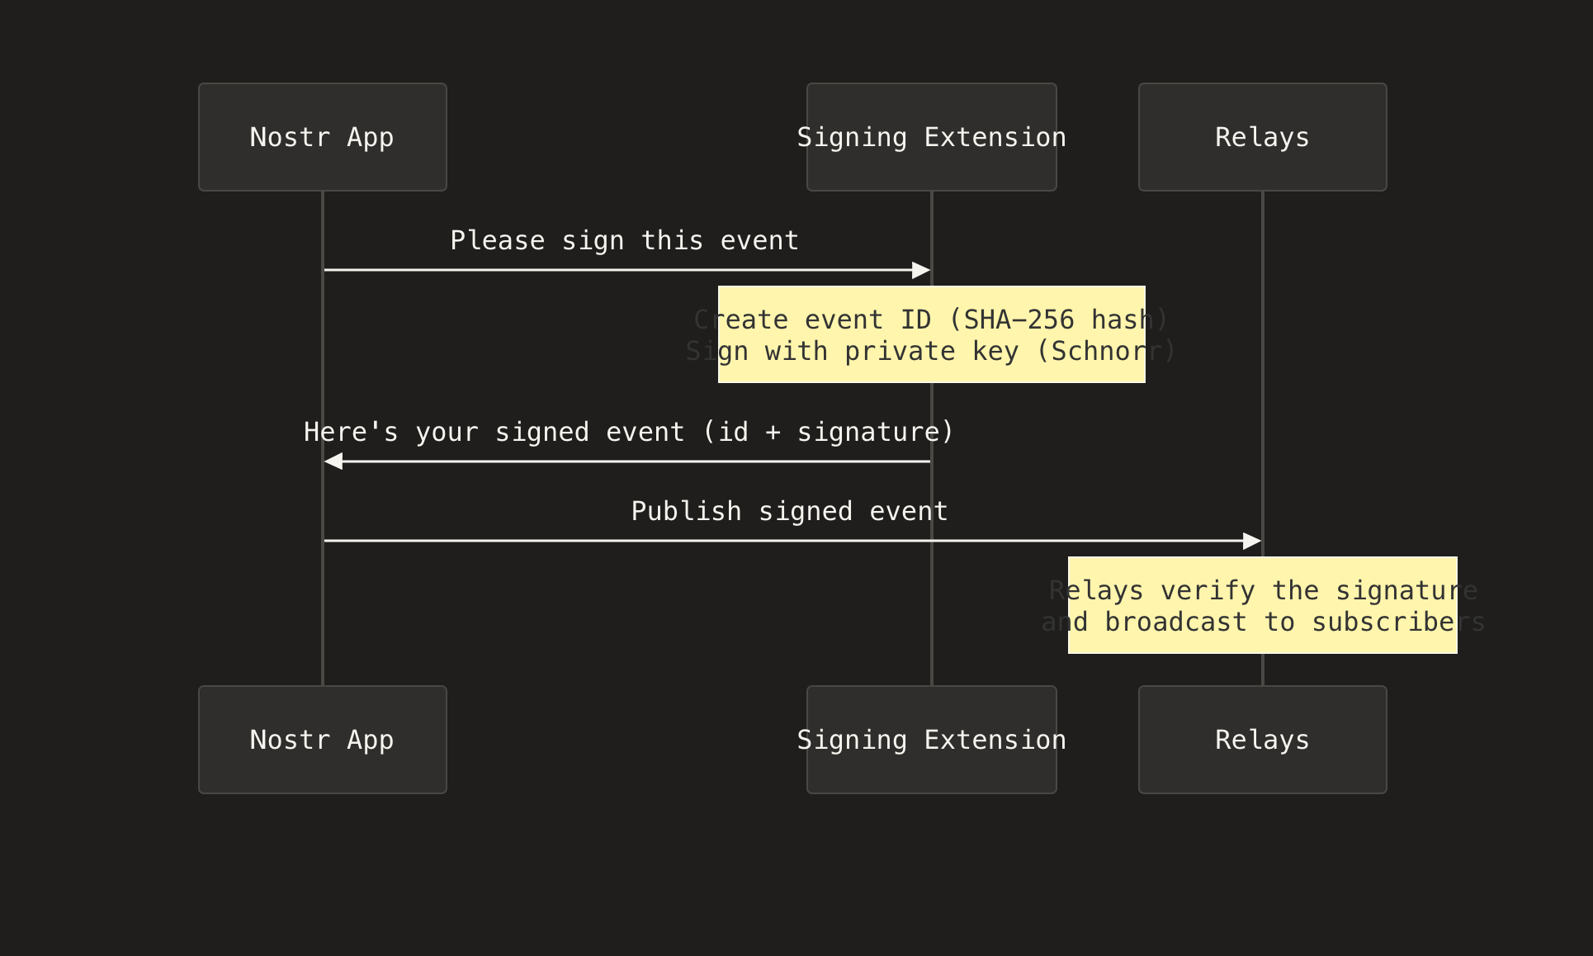Image resolution: width=1593 pixels, height=956 pixels.
Task: Click the 'Relays verify the signature' text line
Action: 1262,591
